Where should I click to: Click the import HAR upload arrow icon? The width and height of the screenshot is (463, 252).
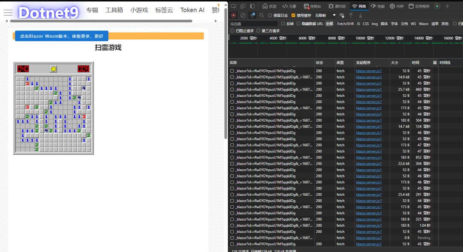pos(351,15)
